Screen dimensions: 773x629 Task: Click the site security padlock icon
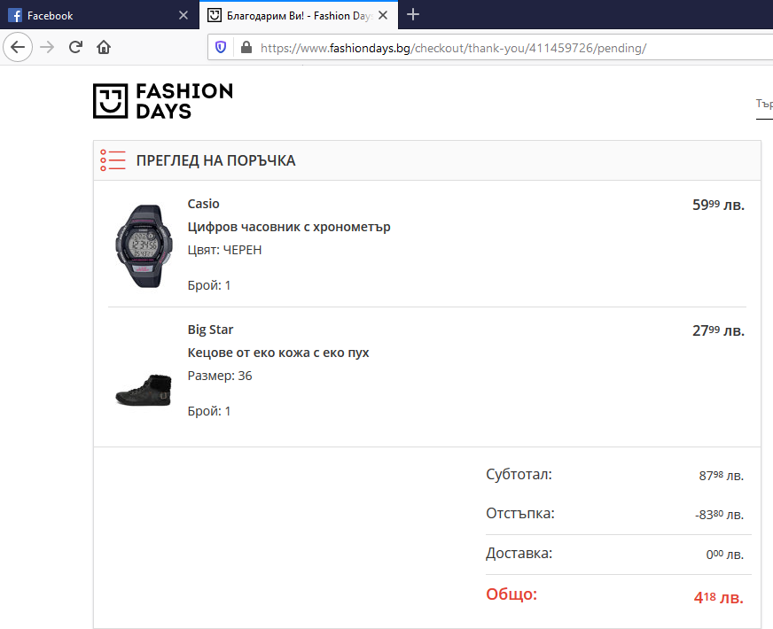[246, 48]
